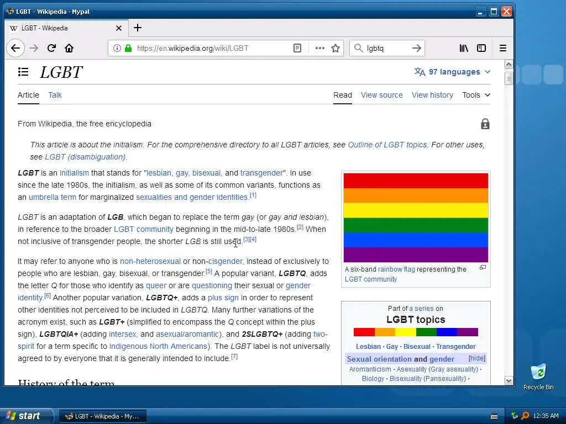This screenshot has width=566, height=424.
Task: Click the page protection padlock icon
Action: pyautogui.click(x=485, y=124)
